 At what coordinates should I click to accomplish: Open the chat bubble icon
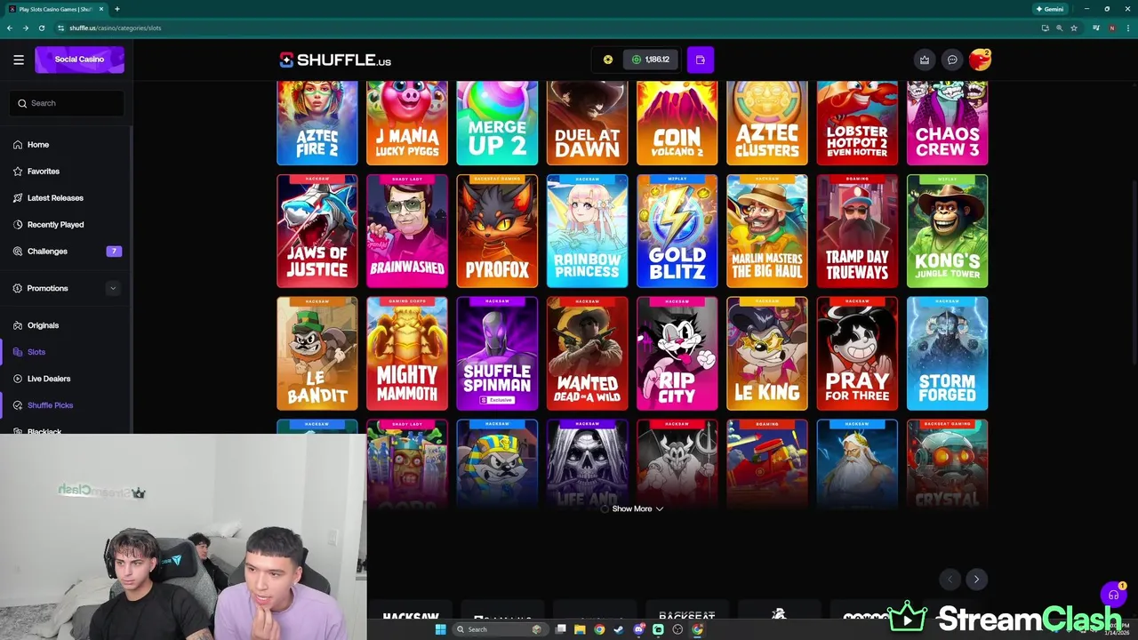tap(952, 60)
